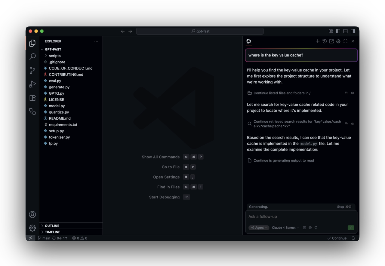Open the Run and Debug view
Image resolution: width=385 pixels, height=266 pixels.
(x=32, y=84)
